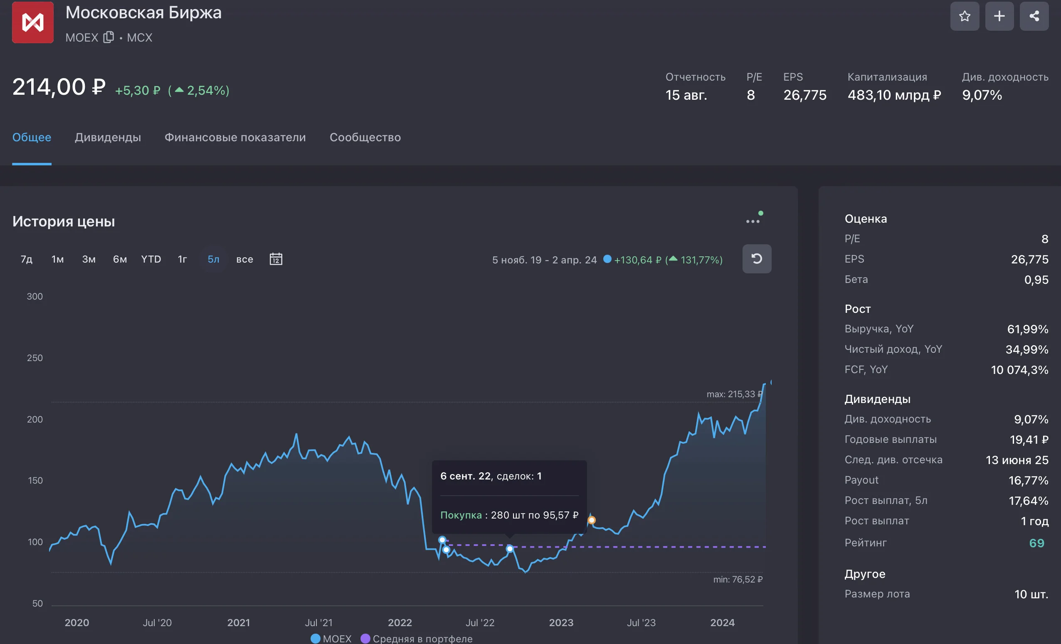
Task: Click the FCF, YoY 10 074,3% value
Action: 1020,370
